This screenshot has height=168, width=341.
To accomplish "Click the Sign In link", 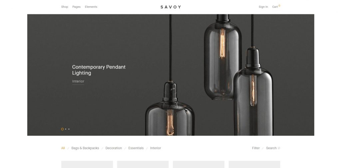I will pyautogui.click(x=263, y=7).
